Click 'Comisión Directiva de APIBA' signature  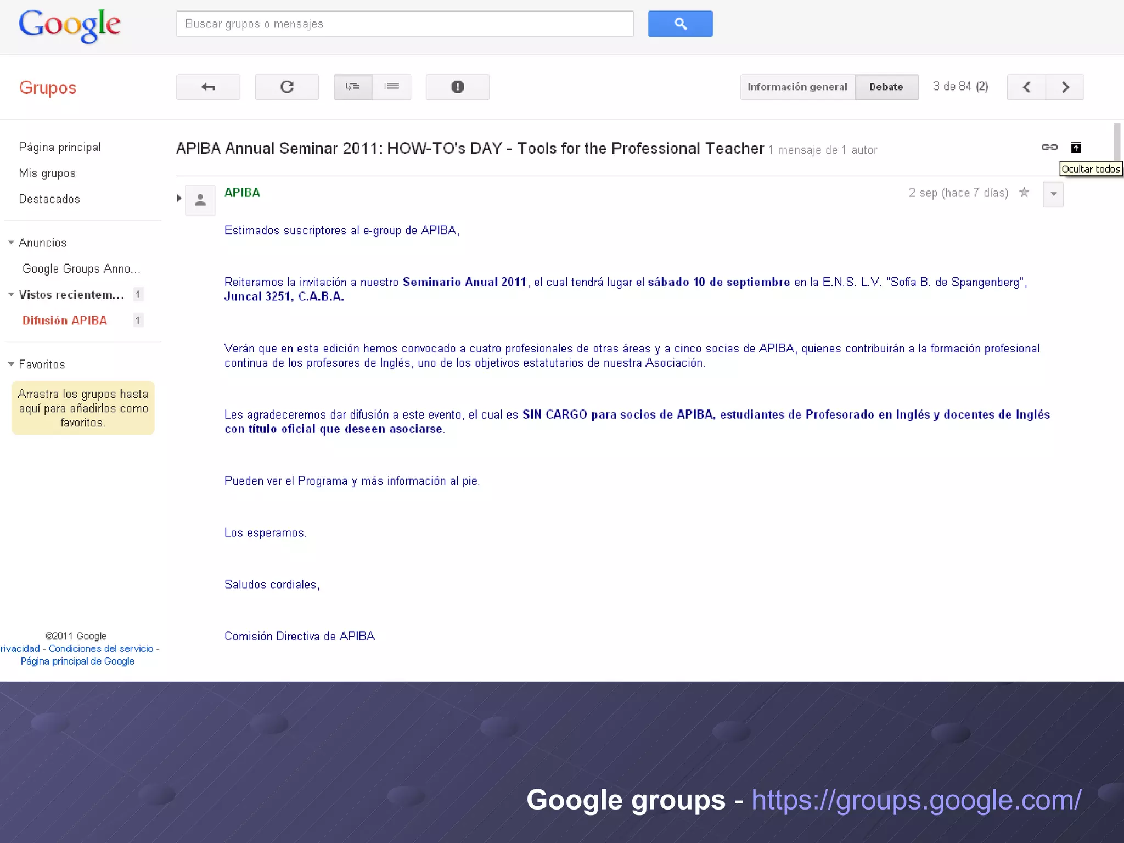[300, 636]
